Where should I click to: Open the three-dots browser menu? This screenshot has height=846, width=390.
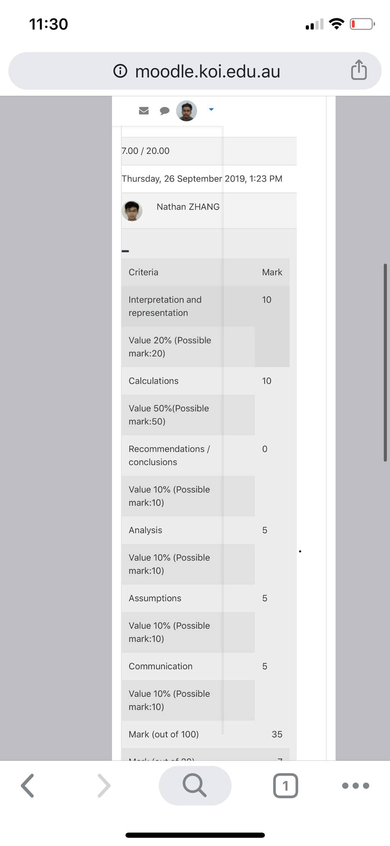(355, 786)
